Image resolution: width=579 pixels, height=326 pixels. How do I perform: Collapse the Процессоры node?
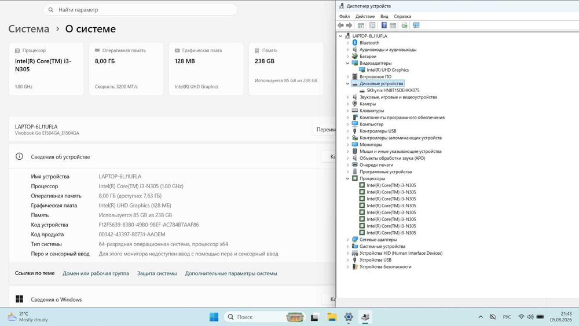tap(347, 178)
